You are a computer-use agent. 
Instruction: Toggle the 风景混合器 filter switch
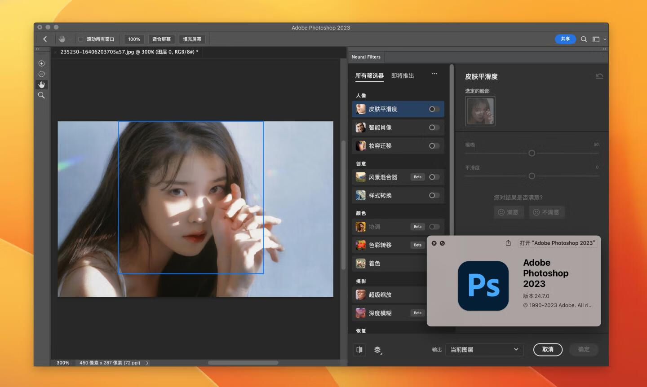coord(434,177)
